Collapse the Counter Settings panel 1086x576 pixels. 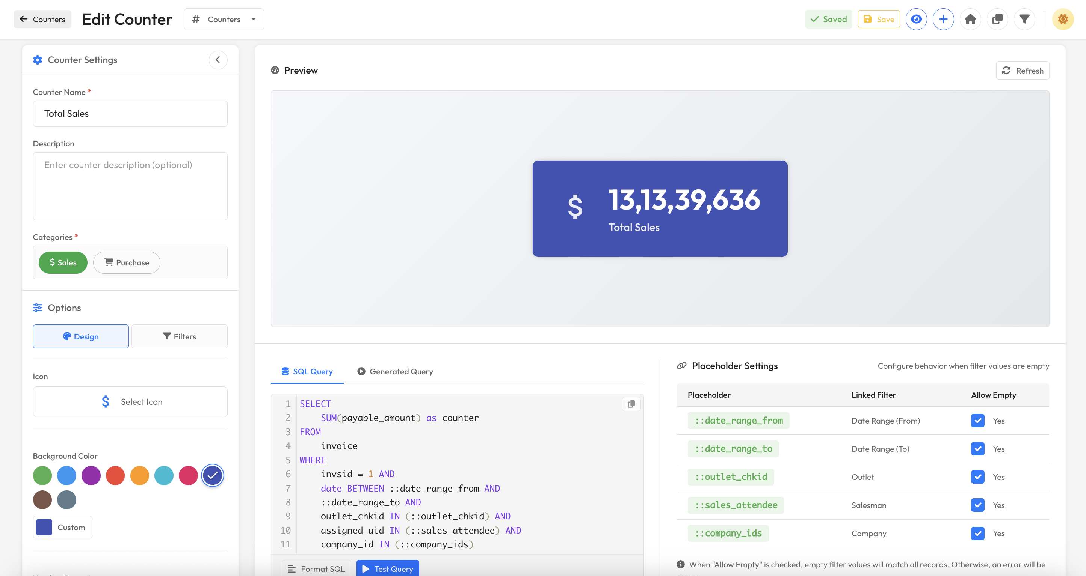[218, 60]
